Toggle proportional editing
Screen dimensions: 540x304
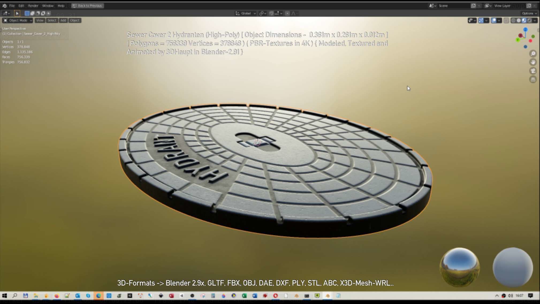(x=287, y=13)
